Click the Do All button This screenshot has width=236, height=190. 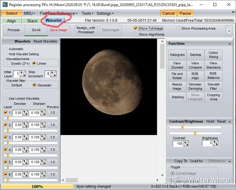36,30
